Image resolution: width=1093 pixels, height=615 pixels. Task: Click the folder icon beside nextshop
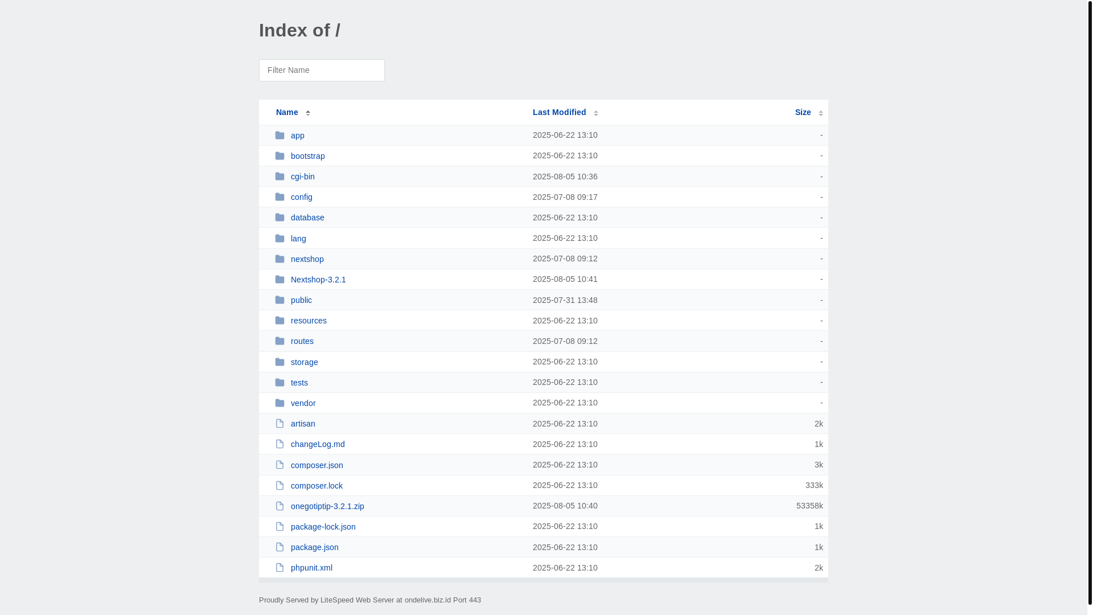[x=280, y=259]
